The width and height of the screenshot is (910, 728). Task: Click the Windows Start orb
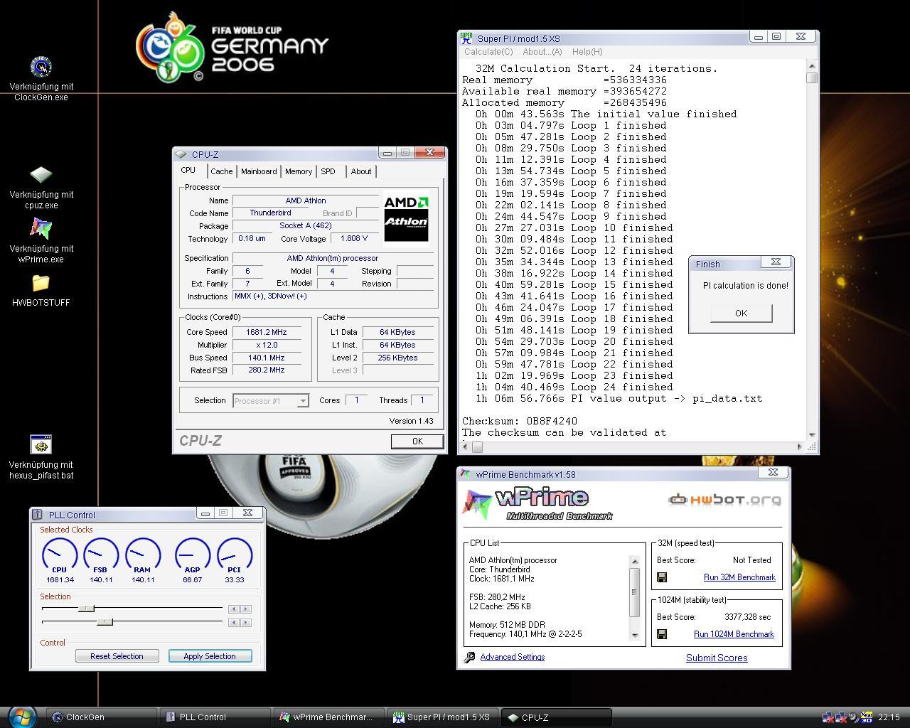(21, 716)
